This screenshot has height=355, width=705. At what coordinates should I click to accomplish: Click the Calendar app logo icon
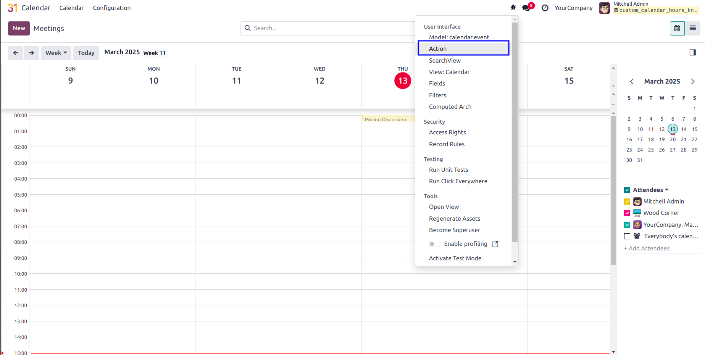pyautogui.click(x=13, y=8)
